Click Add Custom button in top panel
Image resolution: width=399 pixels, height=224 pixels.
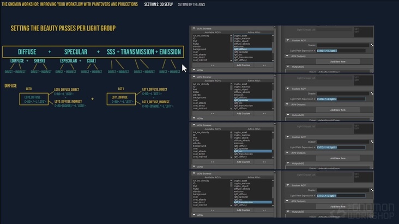click(243, 65)
